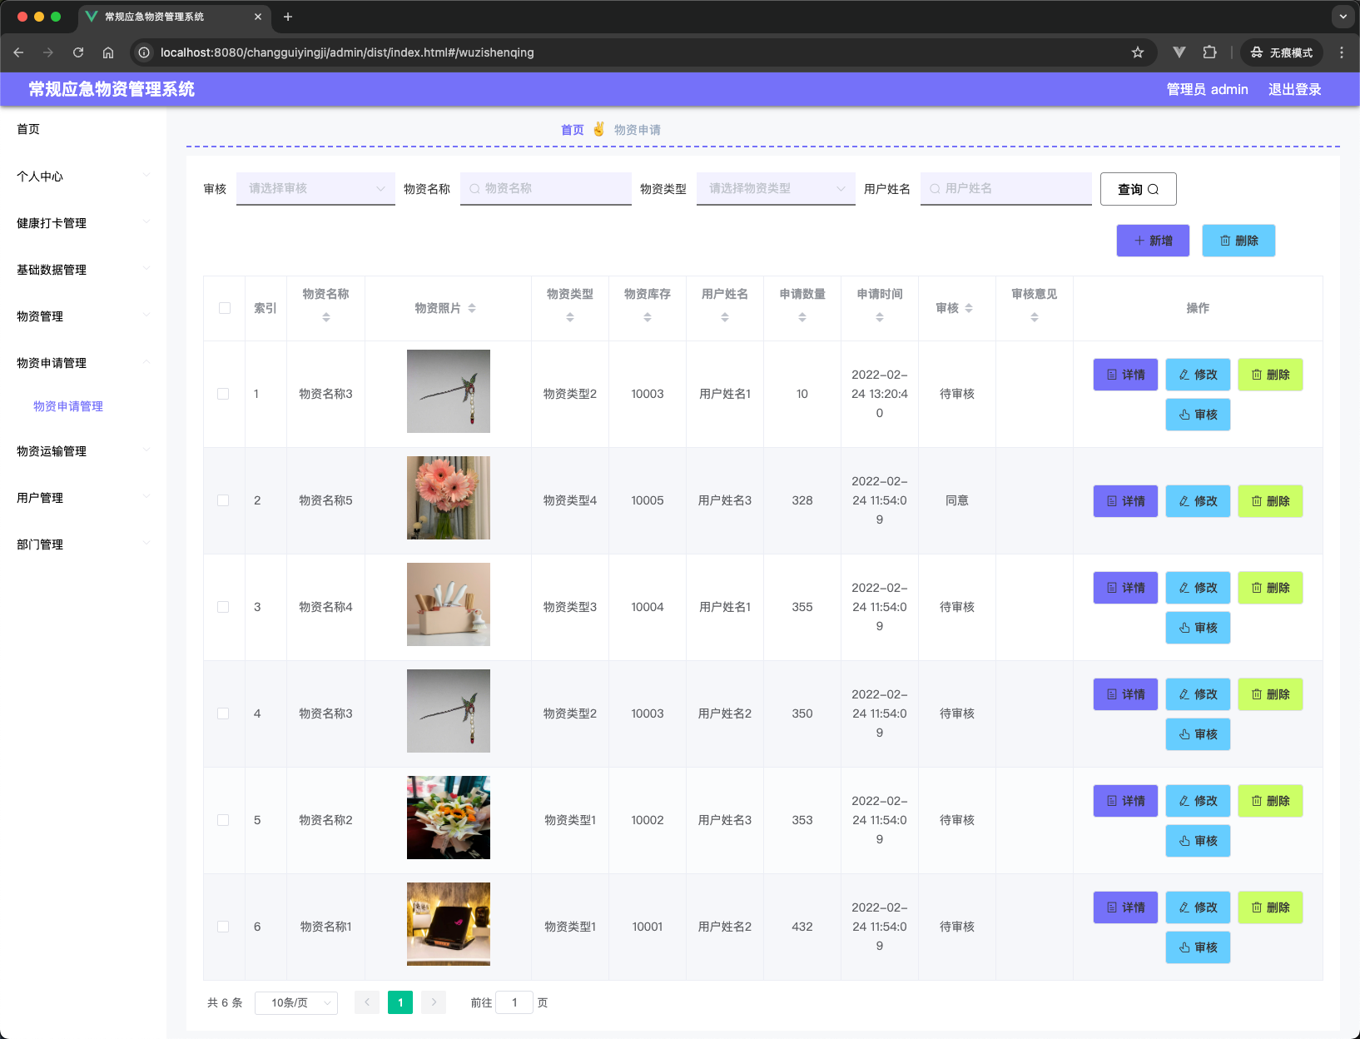View site info icon in address bar
1360x1039 pixels.
tap(144, 52)
